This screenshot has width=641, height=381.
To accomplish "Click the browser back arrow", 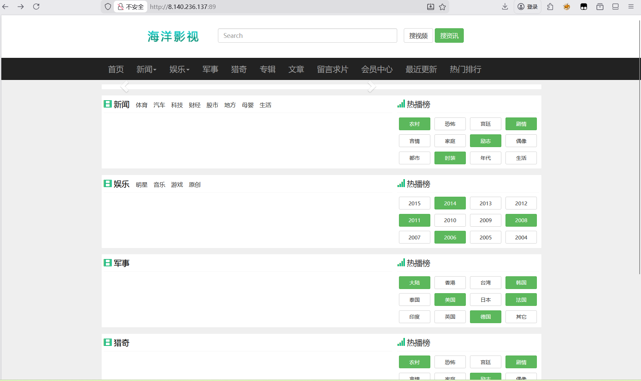I will [x=6, y=7].
